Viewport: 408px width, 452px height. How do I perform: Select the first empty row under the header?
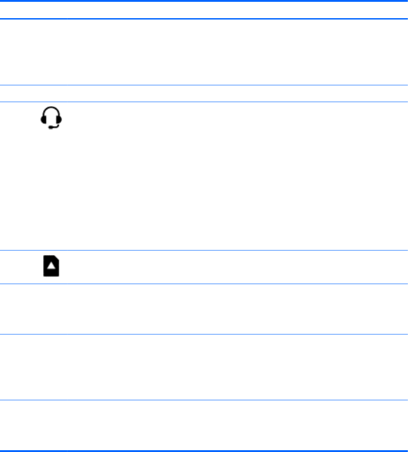click(x=204, y=52)
